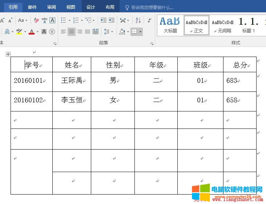The width and height of the screenshot is (266, 204).
Task: Insert enclosed character circle icon
Action: [52, 32]
